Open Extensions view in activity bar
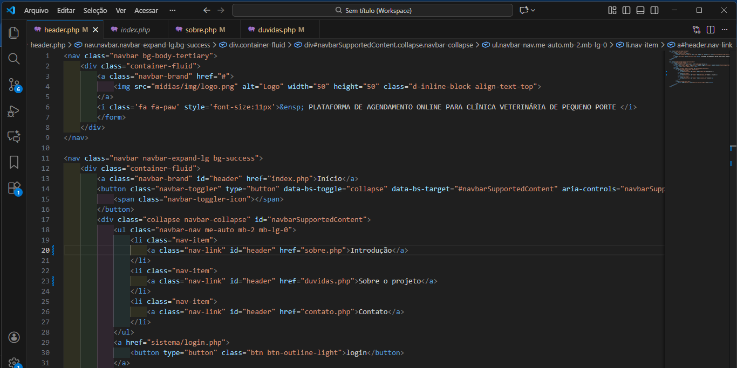The image size is (737, 368). [14, 188]
